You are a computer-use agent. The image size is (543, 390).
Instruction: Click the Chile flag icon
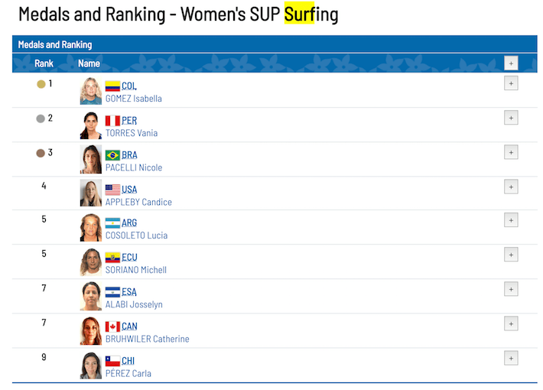point(112,361)
